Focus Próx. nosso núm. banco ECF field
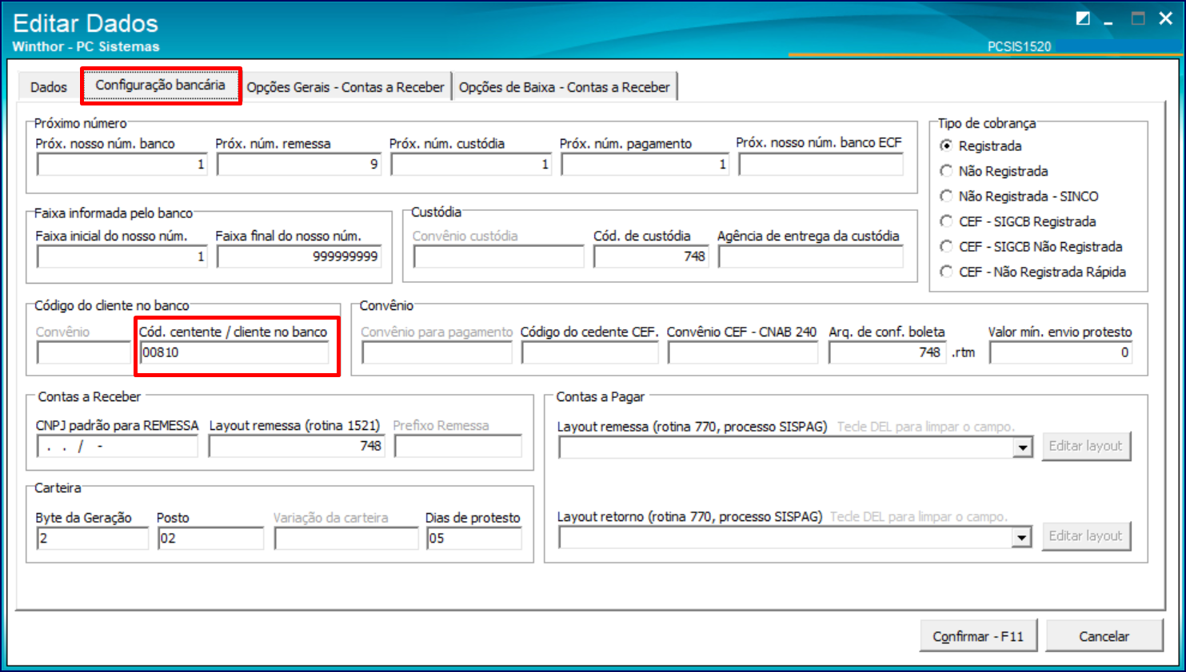This screenshot has width=1186, height=672. [x=821, y=164]
